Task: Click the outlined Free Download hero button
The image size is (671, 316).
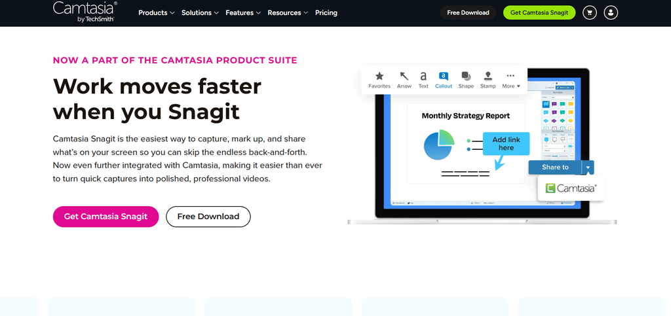Action: pyautogui.click(x=208, y=217)
